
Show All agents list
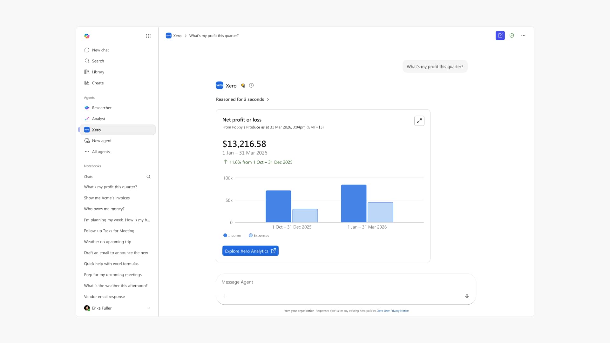[x=118, y=152]
